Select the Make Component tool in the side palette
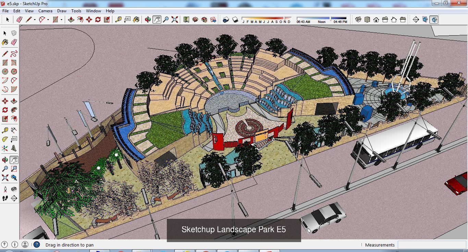Image resolution: width=468 pixels, height=252 pixels. pyautogui.click(x=14, y=33)
